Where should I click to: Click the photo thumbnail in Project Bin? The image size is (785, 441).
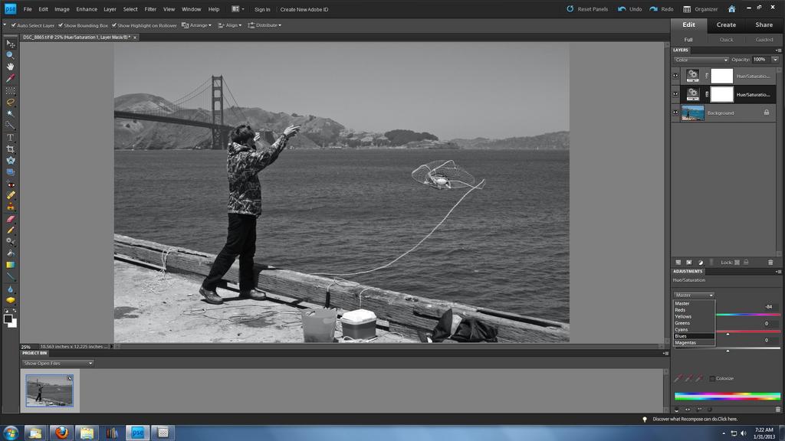[x=50, y=390]
